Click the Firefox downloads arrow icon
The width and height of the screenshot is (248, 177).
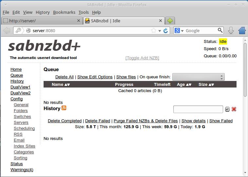[231, 30]
